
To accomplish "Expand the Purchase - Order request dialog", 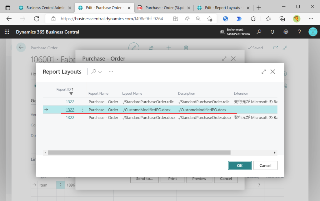I will coord(224,59).
